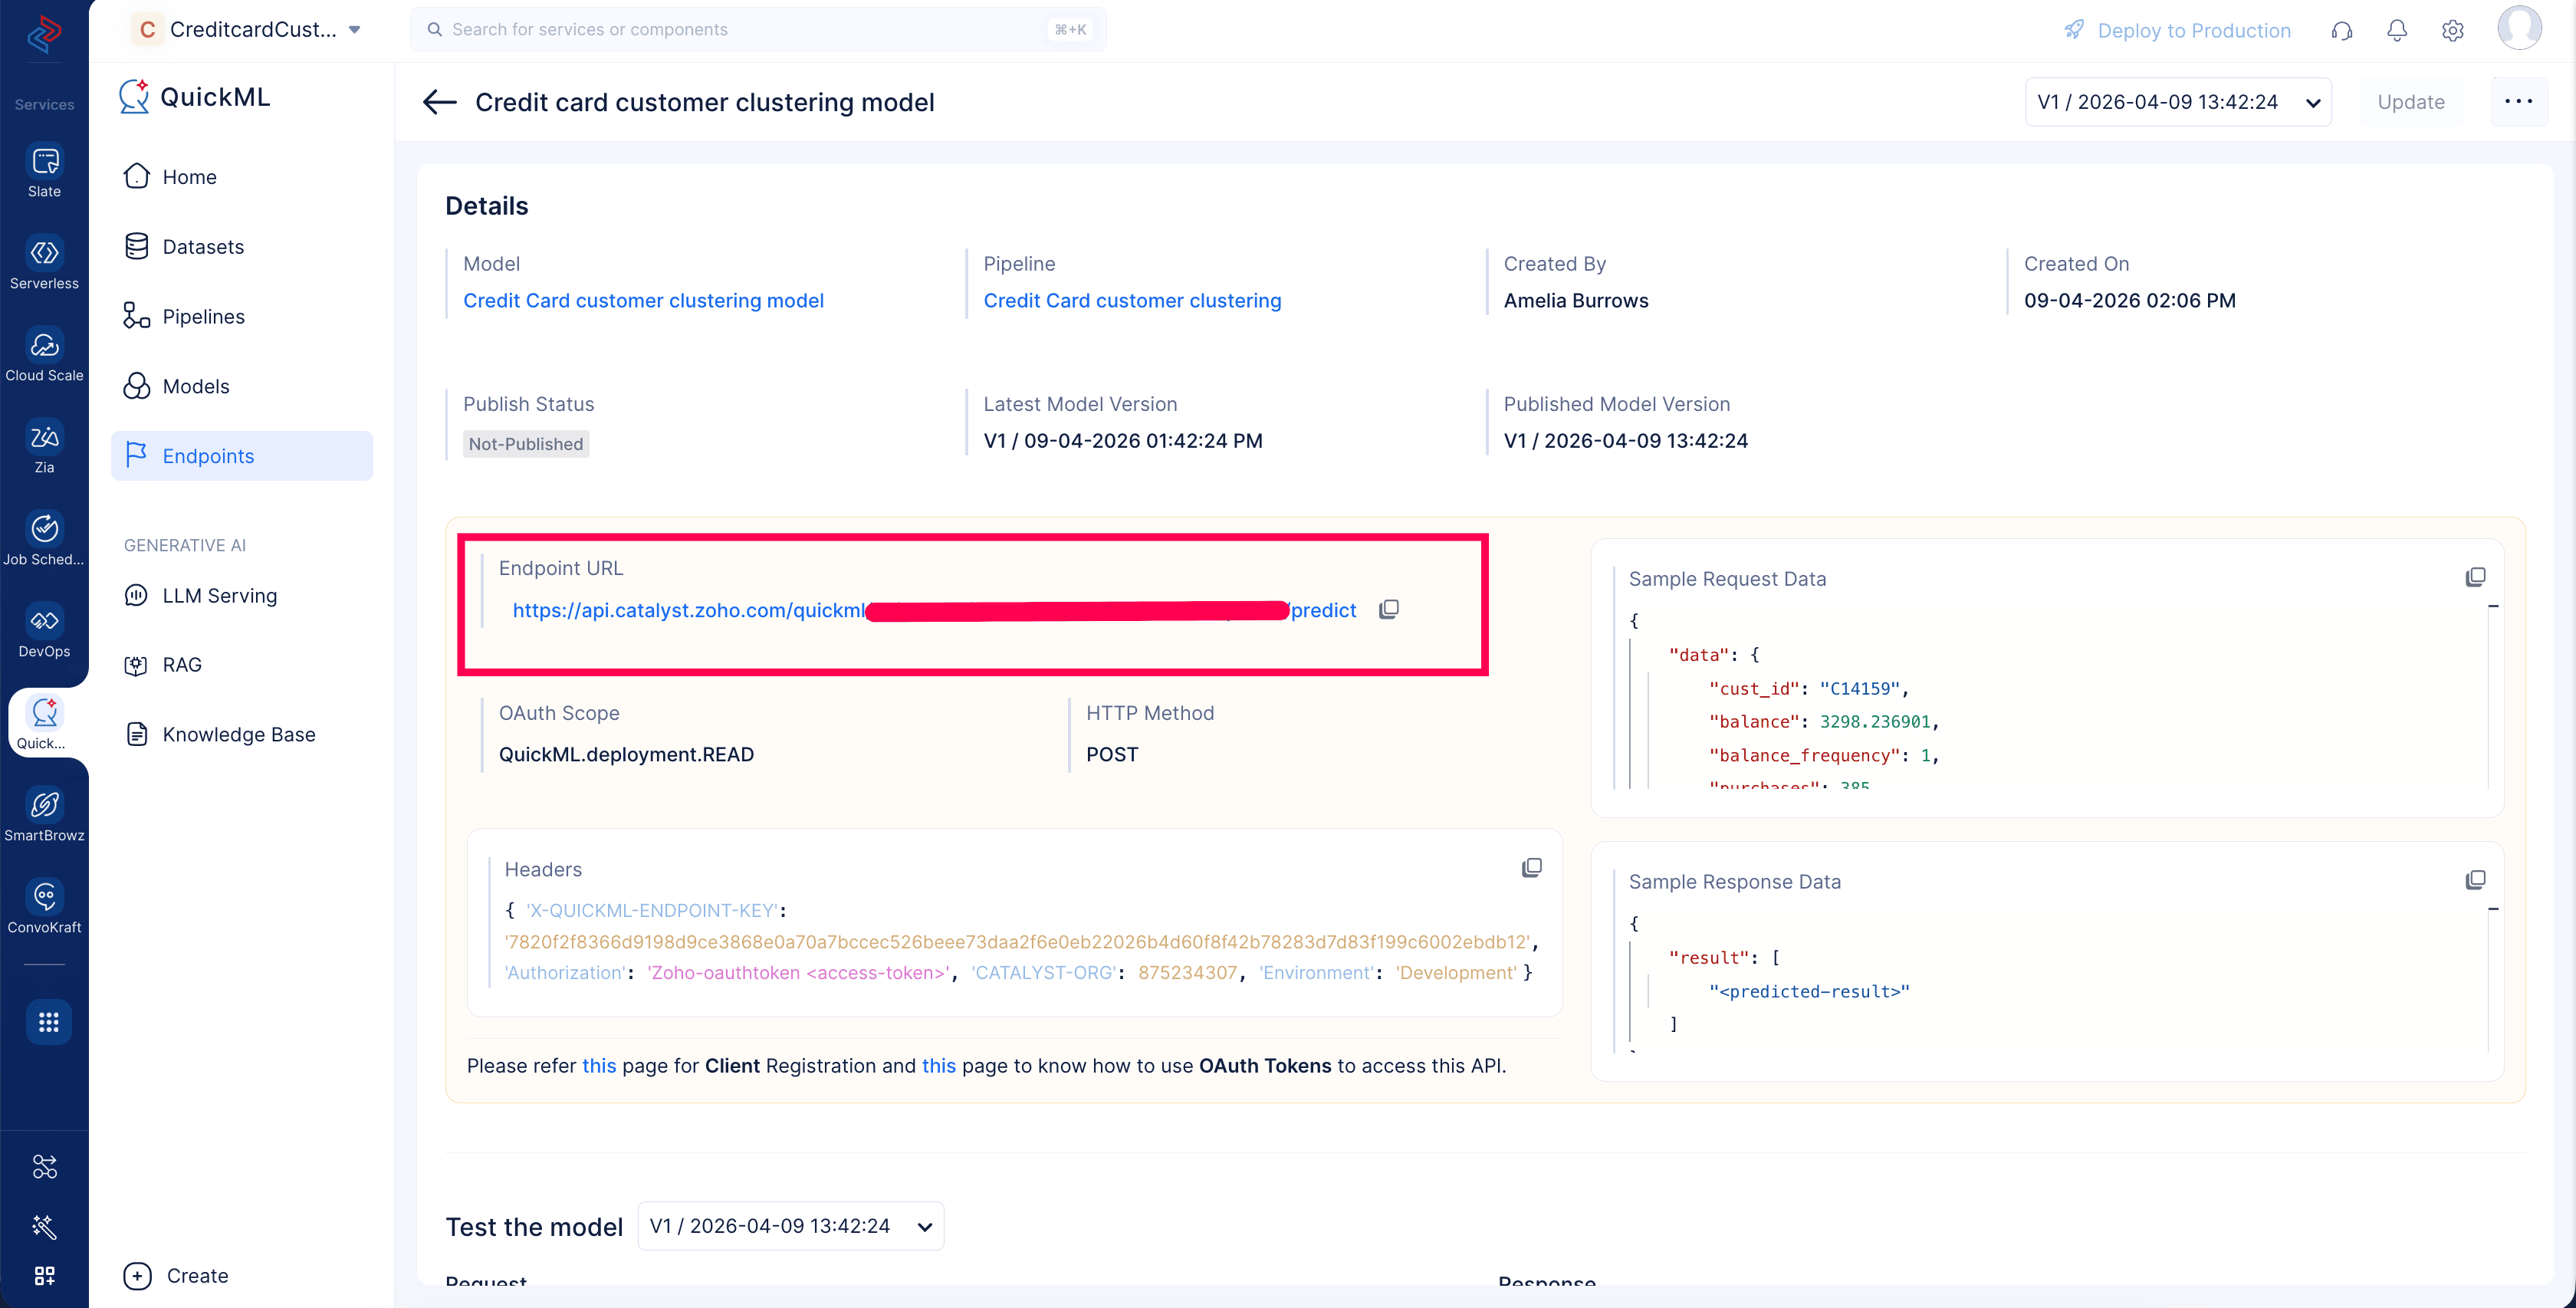The width and height of the screenshot is (2576, 1308).
Task: Click the latest version 'V1 / 09-04-2026 01:42:24 PM'
Action: pos(1123,440)
